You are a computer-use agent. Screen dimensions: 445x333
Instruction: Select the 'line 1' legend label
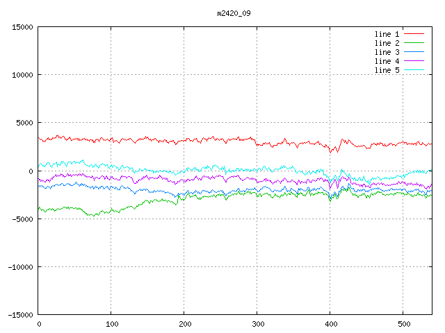tap(387, 34)
